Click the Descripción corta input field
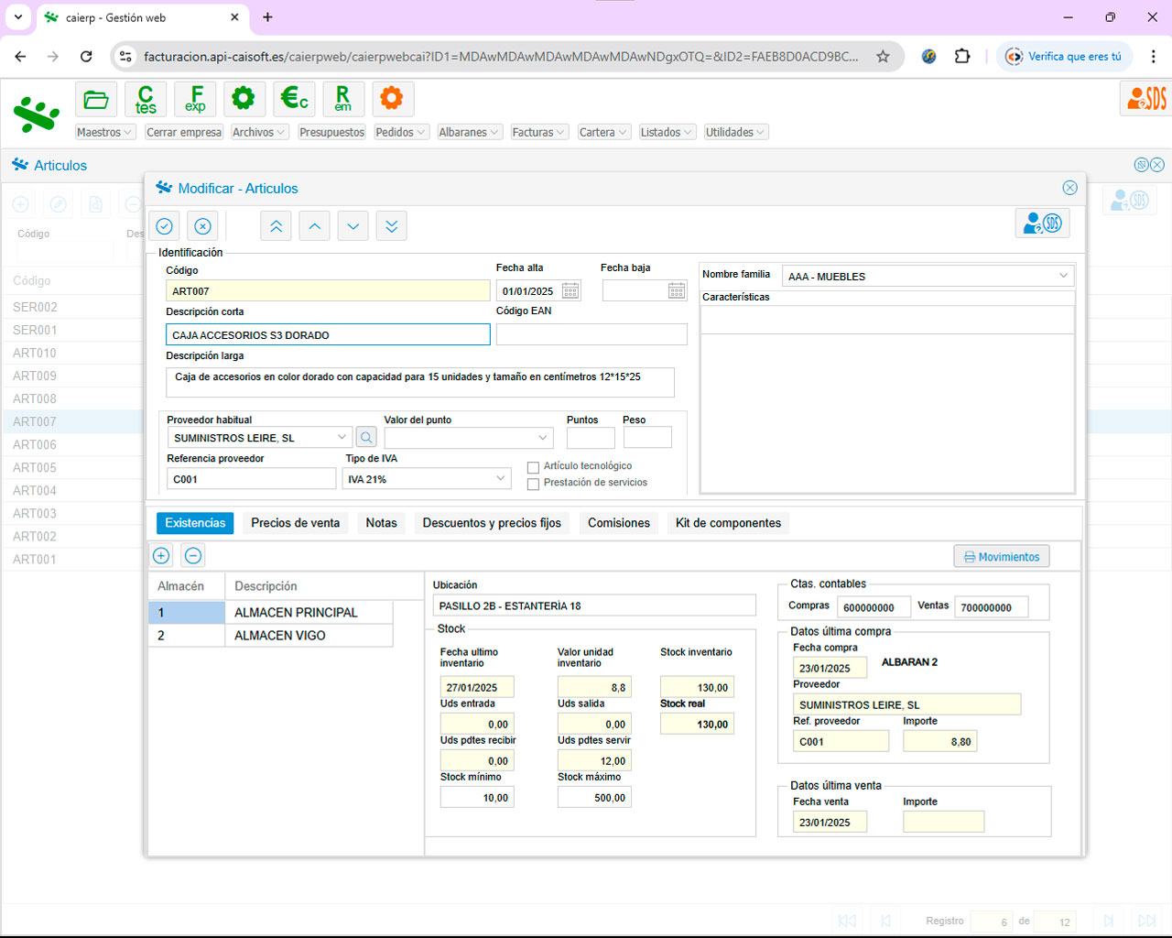Screen dimensions: 1172x938 click(328, 335)
